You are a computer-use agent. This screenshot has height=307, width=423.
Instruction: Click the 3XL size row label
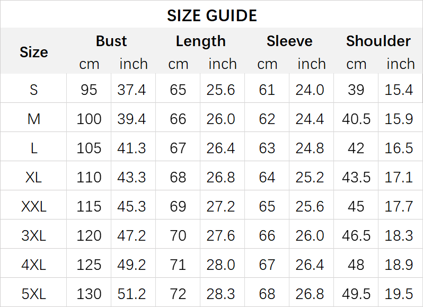(x=34, y=235)
